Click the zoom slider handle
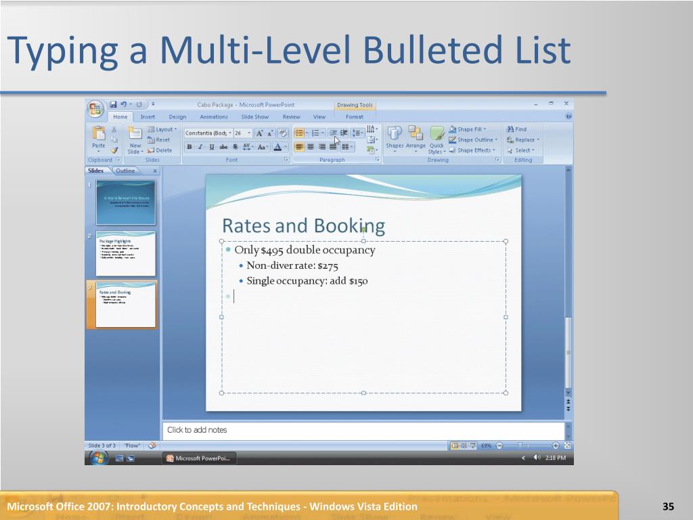 pos(520,446)
